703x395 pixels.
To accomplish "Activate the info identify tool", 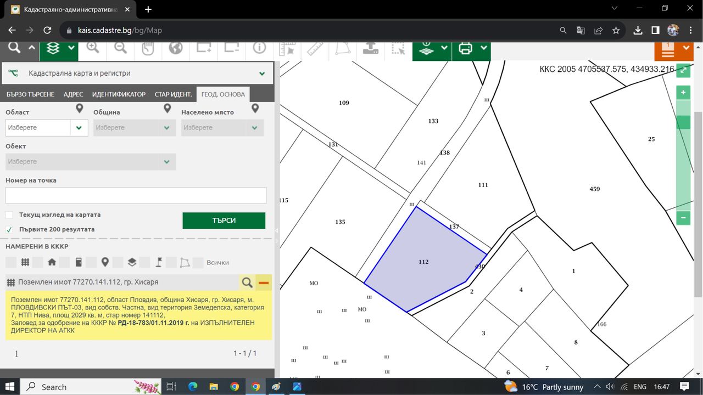I will [x=259, y=48].
